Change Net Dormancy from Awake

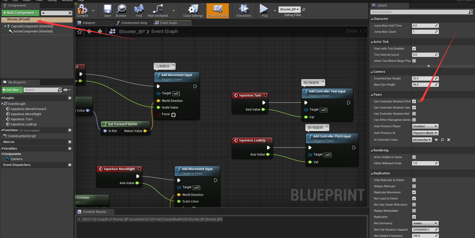pos(425,223)
